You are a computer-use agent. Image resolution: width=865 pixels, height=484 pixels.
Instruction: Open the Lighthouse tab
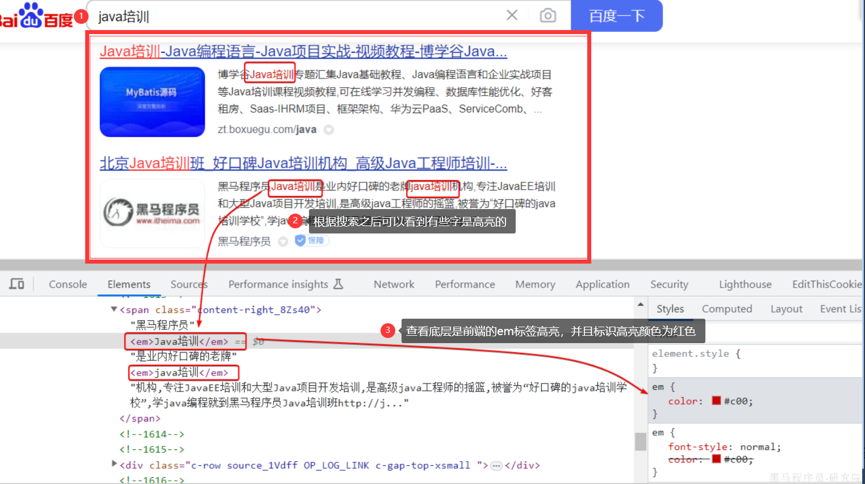(745, 284)
